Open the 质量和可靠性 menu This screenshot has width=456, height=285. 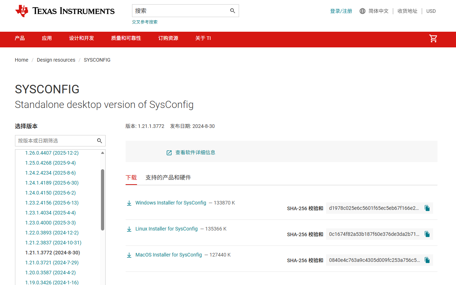pyautogui.click(x=126, y=38)
